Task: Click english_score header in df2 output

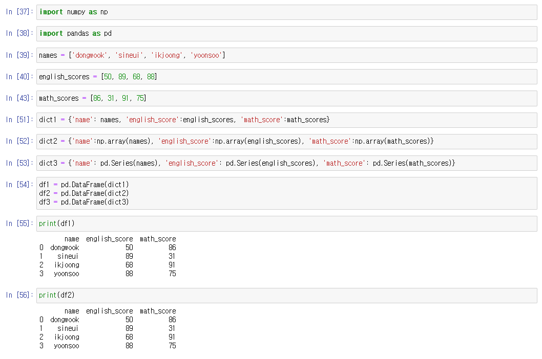Action: 110,311
